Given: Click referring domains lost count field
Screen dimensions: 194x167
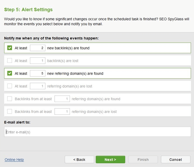Looking at the screenshot, I should click(x=38, y=86).
